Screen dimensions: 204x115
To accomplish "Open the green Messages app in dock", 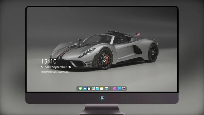I will [x=80, y=89].
